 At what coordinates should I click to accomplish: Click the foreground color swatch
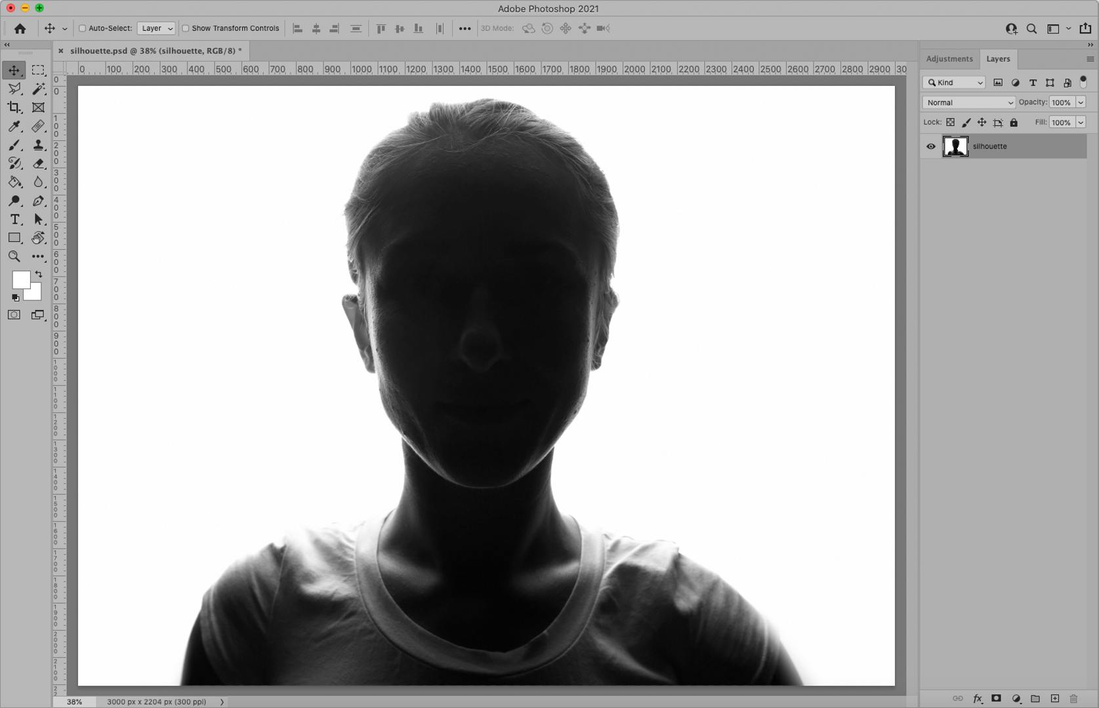[x=20, y=279]
